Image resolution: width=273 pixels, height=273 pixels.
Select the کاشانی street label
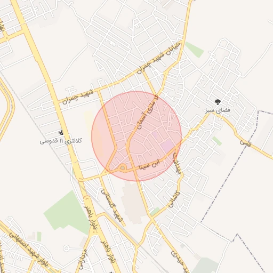pyautogui.click(x=174, y=199)
